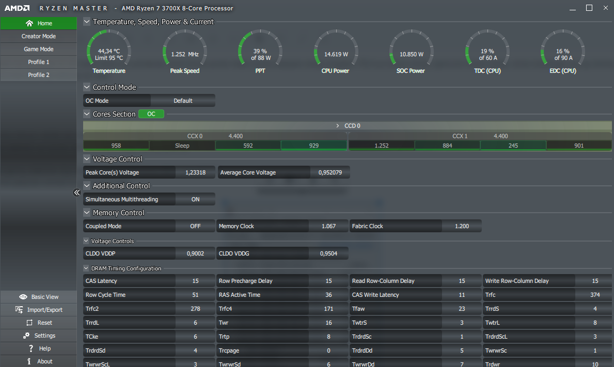Select the core bar showing 884
This screenshot has width=614, height=367.
pos(447,146)
